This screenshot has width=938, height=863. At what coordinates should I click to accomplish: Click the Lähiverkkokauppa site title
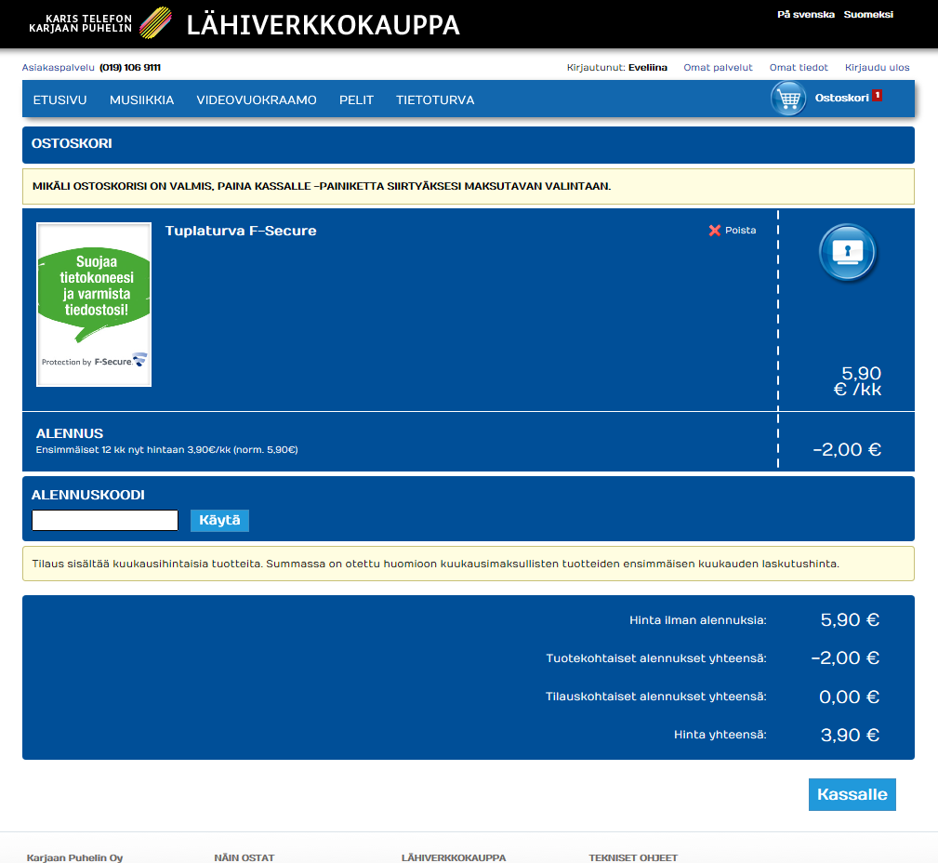click(323, 25)
